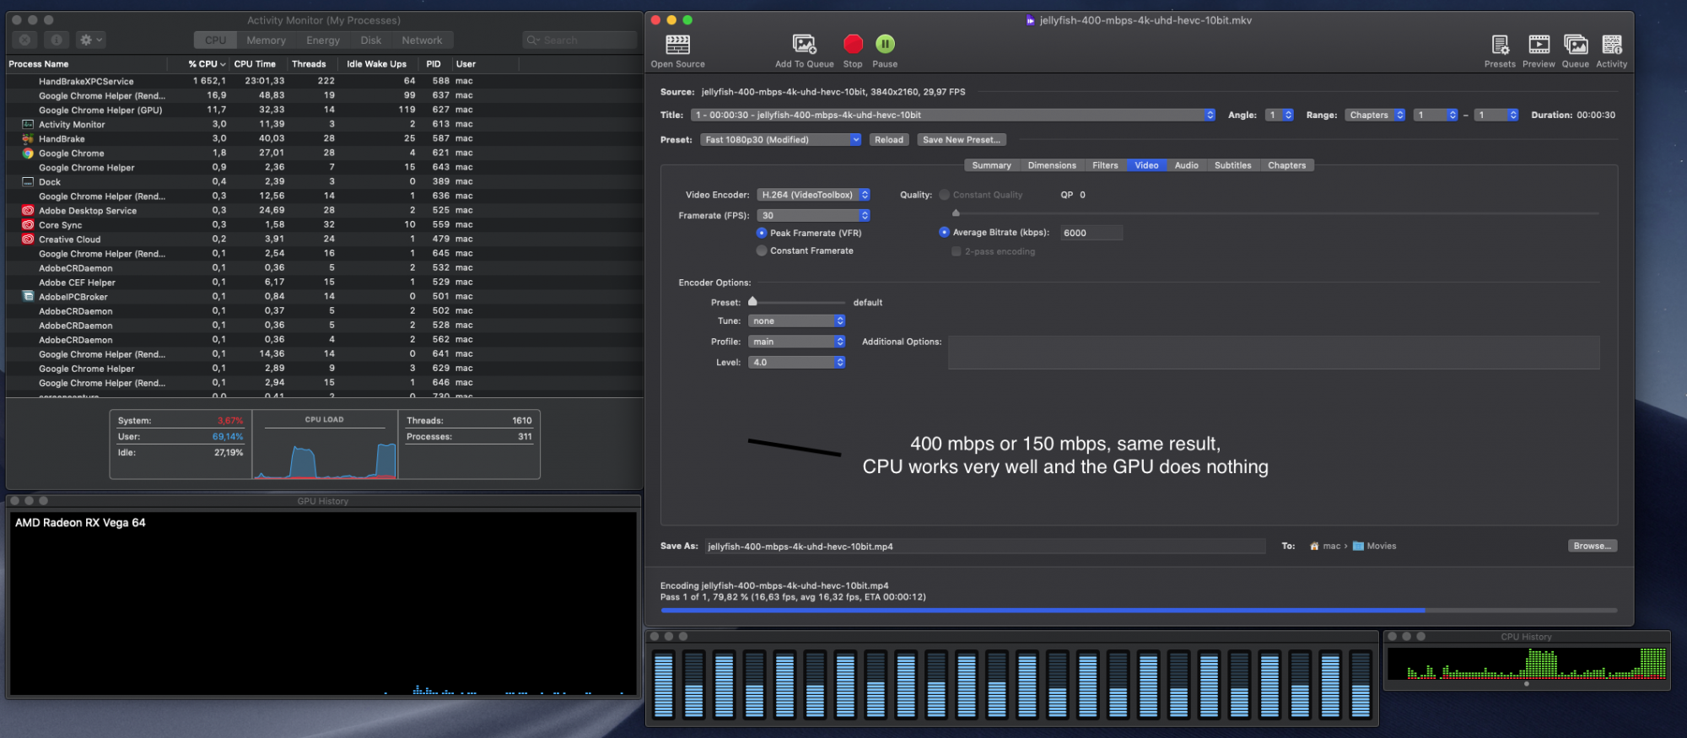The width and height of the screenshot is (1687, 738).
Task: Click the Activity Monitor process icon in list
Action: 28,124
